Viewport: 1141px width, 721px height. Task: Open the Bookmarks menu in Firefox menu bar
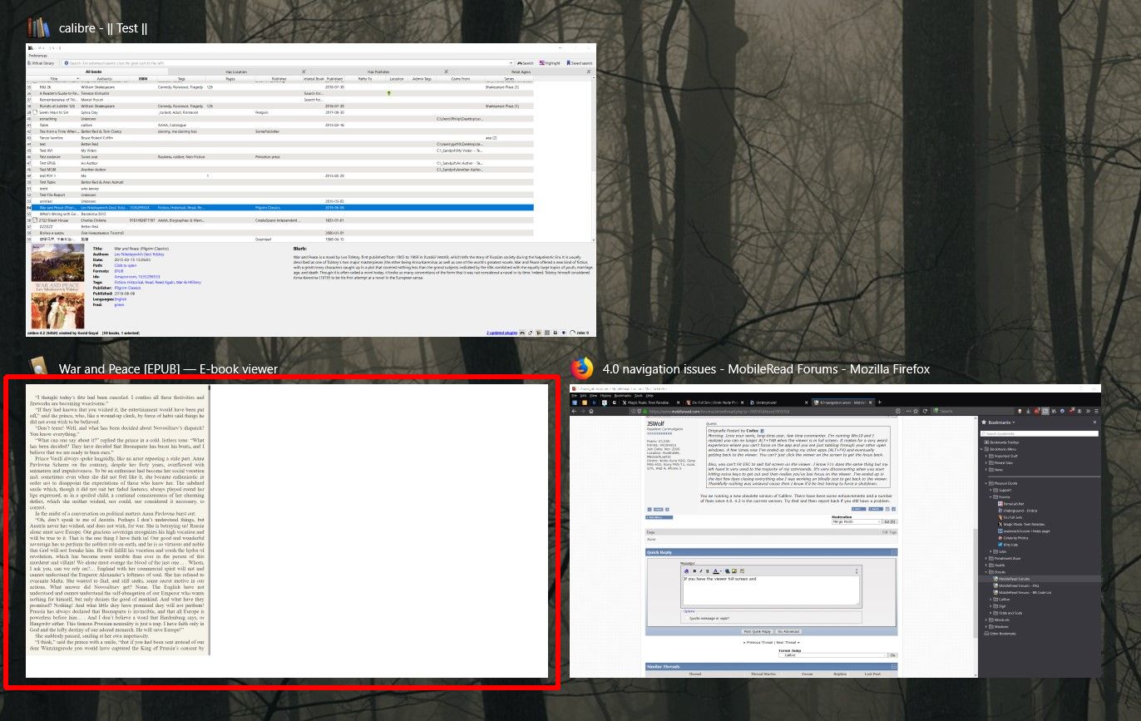(624, 395)
